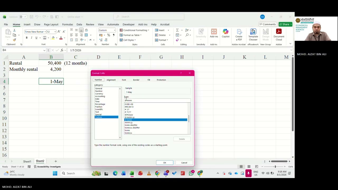Toggle italic formatting in the ribbon
Screen dimensions: 338x190
tap(31, 38)
